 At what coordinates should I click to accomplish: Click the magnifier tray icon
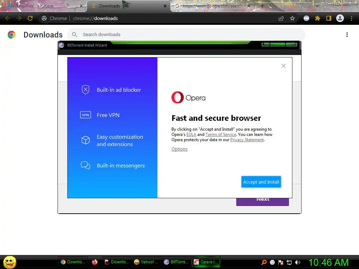pos(264,262)
